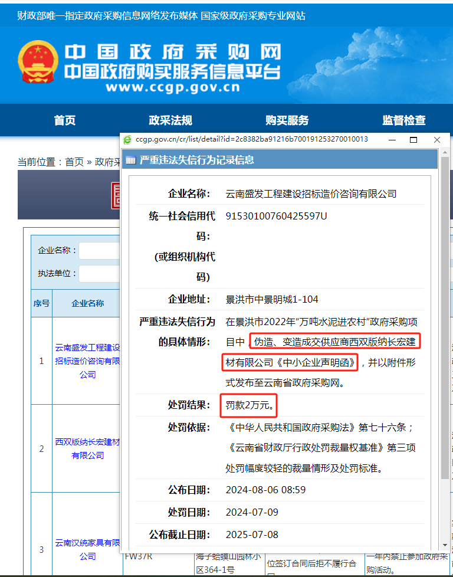Click the credit code 91530100760425597U
Screen dimensions: 453x577
(x=276, y=216)
